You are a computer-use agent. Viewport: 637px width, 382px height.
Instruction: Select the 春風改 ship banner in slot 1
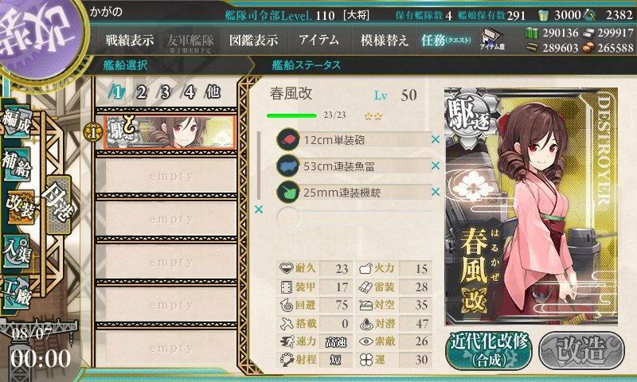click(x=170, y=132)
